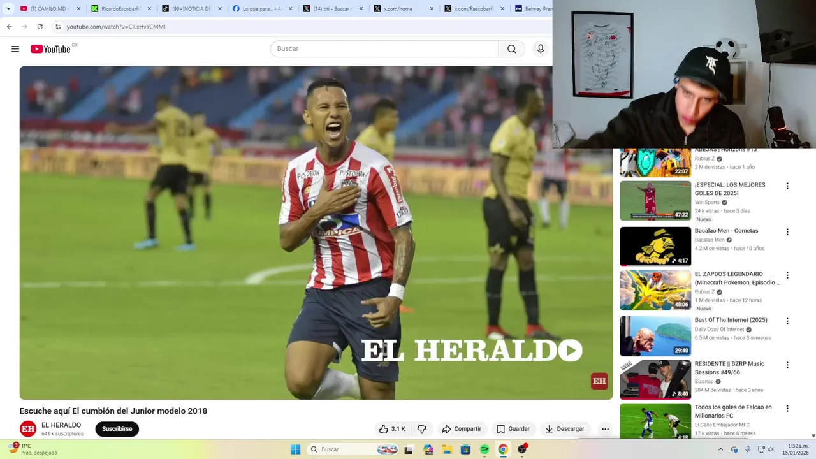Click the Descargar download button
The image size is (816, 459).
click(x=565, y=429)
